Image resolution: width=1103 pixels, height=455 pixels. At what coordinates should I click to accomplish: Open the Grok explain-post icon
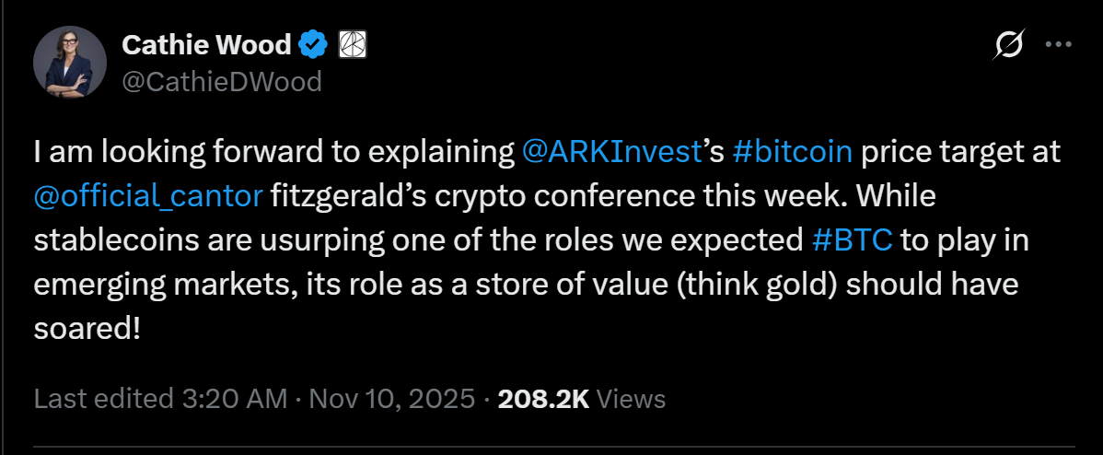click(x=1010, y=44)
